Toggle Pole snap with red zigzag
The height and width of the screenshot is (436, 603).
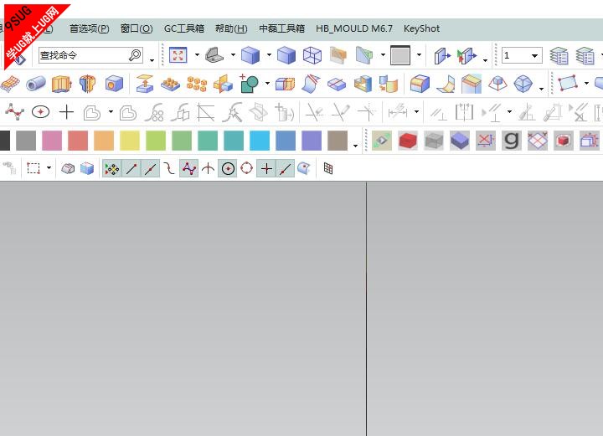click(x=188, y=169)
